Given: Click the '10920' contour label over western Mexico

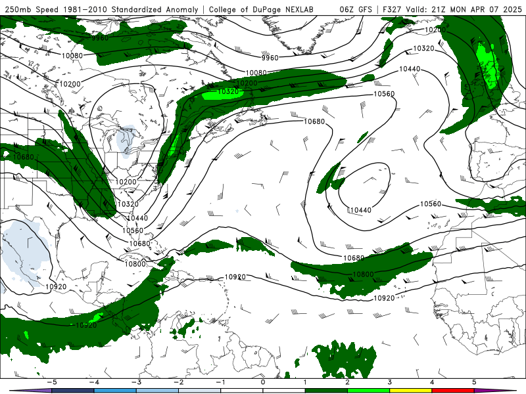Looking at the screenshot, I should (56, 286).
